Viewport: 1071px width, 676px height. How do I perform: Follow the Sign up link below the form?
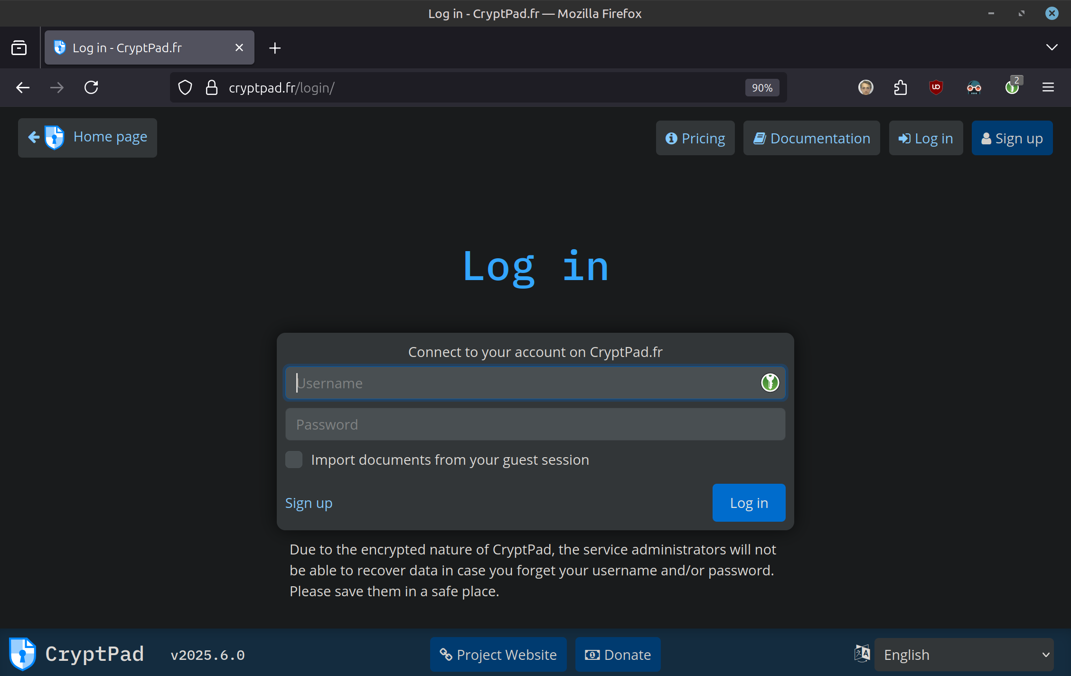(309, 503)
